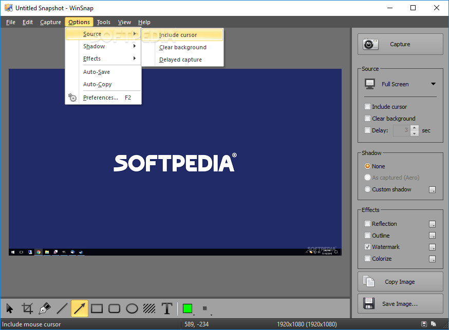Click the Copy Image button
The height and width of the screenshot is (330, 449).
pyautogui.click(x=400, y=282)
